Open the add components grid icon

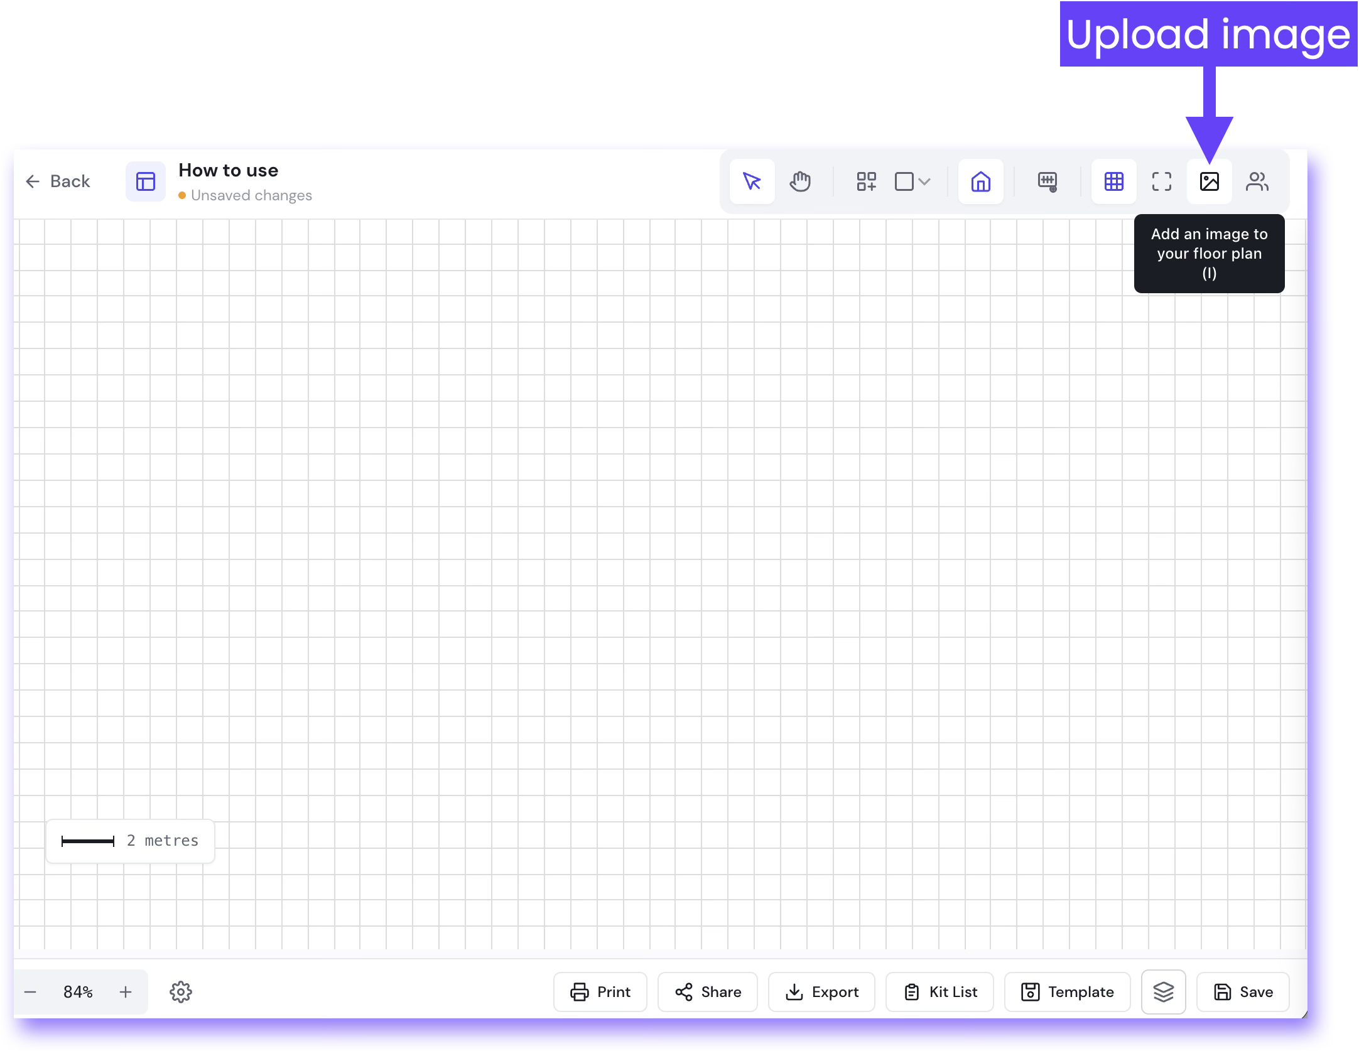(x=866, y=181)
